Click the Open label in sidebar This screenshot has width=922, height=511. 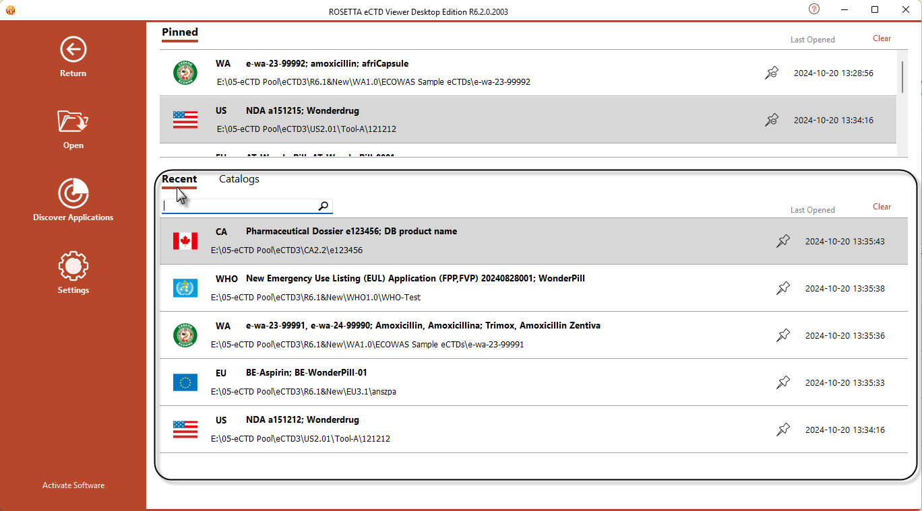pyautogui.click(x=73, y=145)
